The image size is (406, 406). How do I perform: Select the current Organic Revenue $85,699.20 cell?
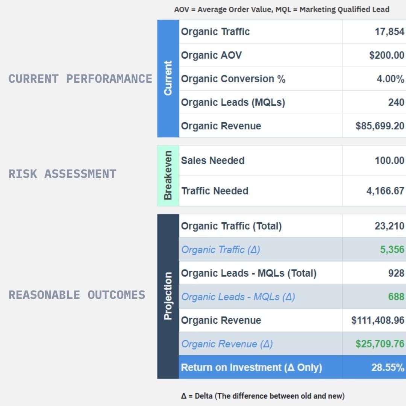pos(374,126)
